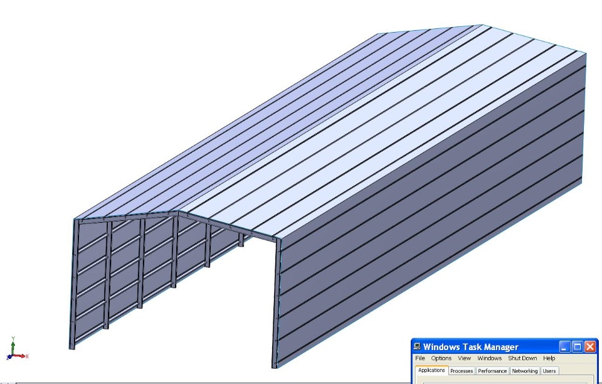This screenshot has height=384, width=602.
Task: Select the right roof panel of the shed model
Action: point(384,131)
